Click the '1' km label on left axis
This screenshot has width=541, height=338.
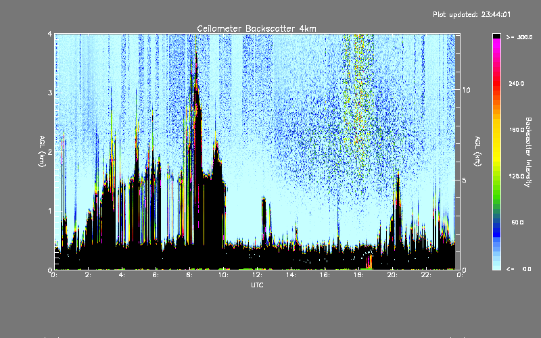pos(50,211)
